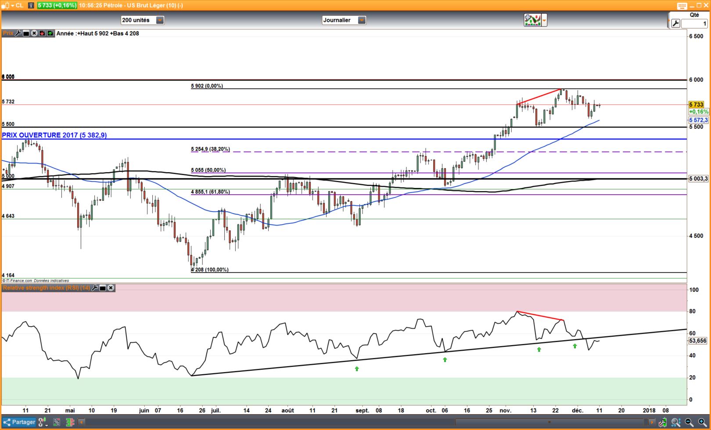711x430 pixels.
Task: Focus the Qté quantity input field
Action: (694, 24)
